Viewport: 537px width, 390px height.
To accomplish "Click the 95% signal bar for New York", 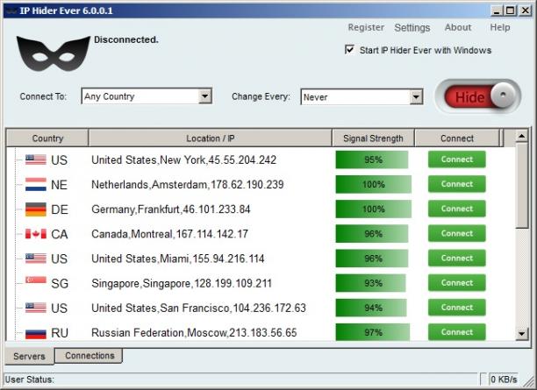I will click(x=372, y=160).
